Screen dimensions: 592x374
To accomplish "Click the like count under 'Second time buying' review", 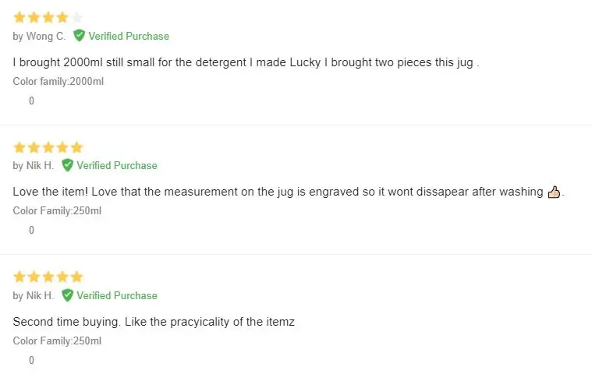I will [x=31, y=360].
